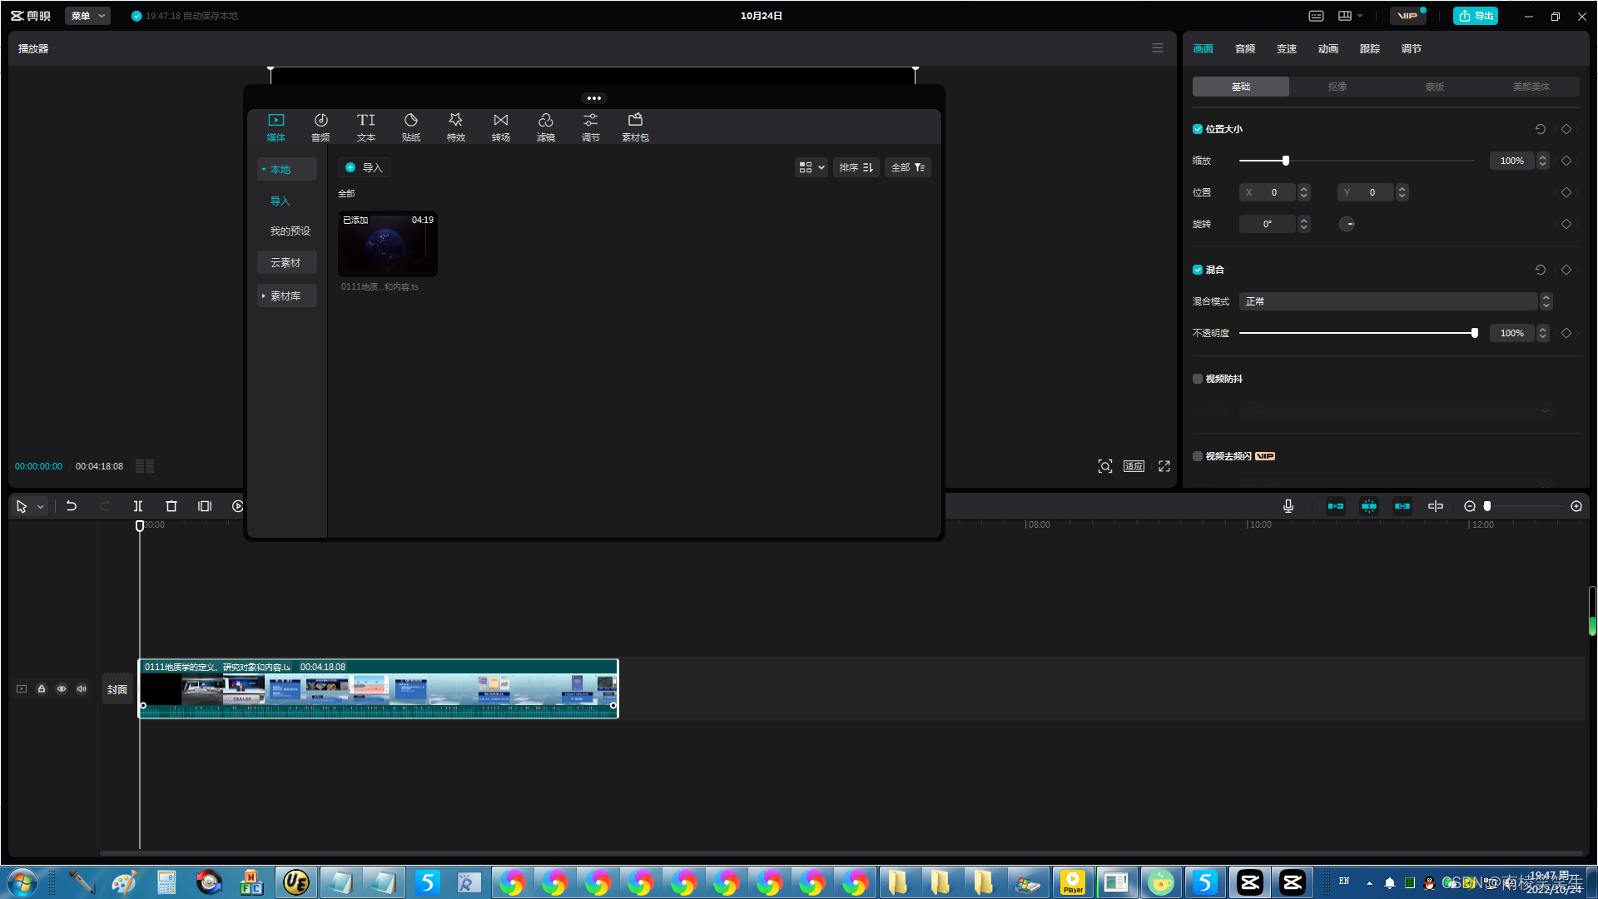Click the 不透明度 opacity slider
Viewport: 1598px width, 899px height.
point(1357,333)
